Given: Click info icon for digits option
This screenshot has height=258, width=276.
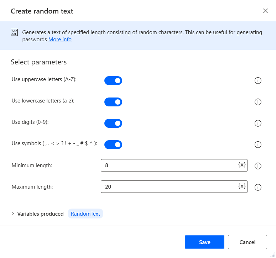Looking at the screenshot, I should (258, 123).
